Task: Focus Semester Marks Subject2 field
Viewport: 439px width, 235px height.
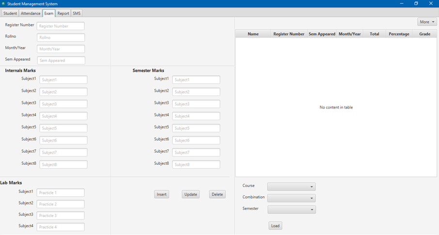Action: [196, 92]
